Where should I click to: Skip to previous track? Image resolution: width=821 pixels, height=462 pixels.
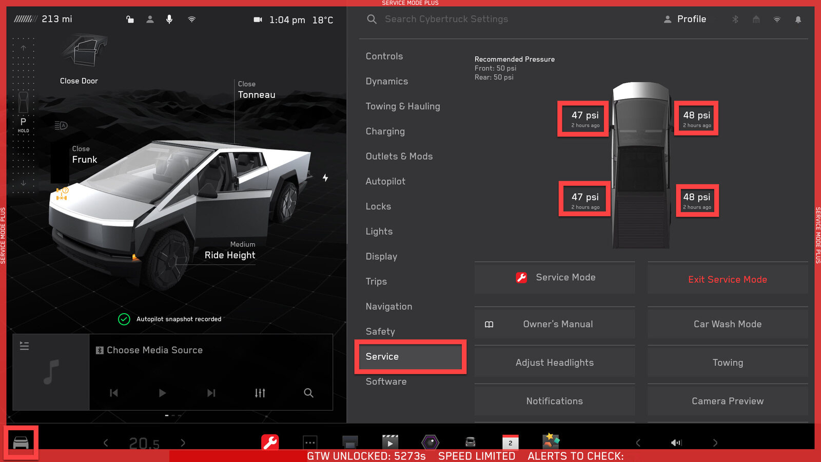click(x=114, y=393)
